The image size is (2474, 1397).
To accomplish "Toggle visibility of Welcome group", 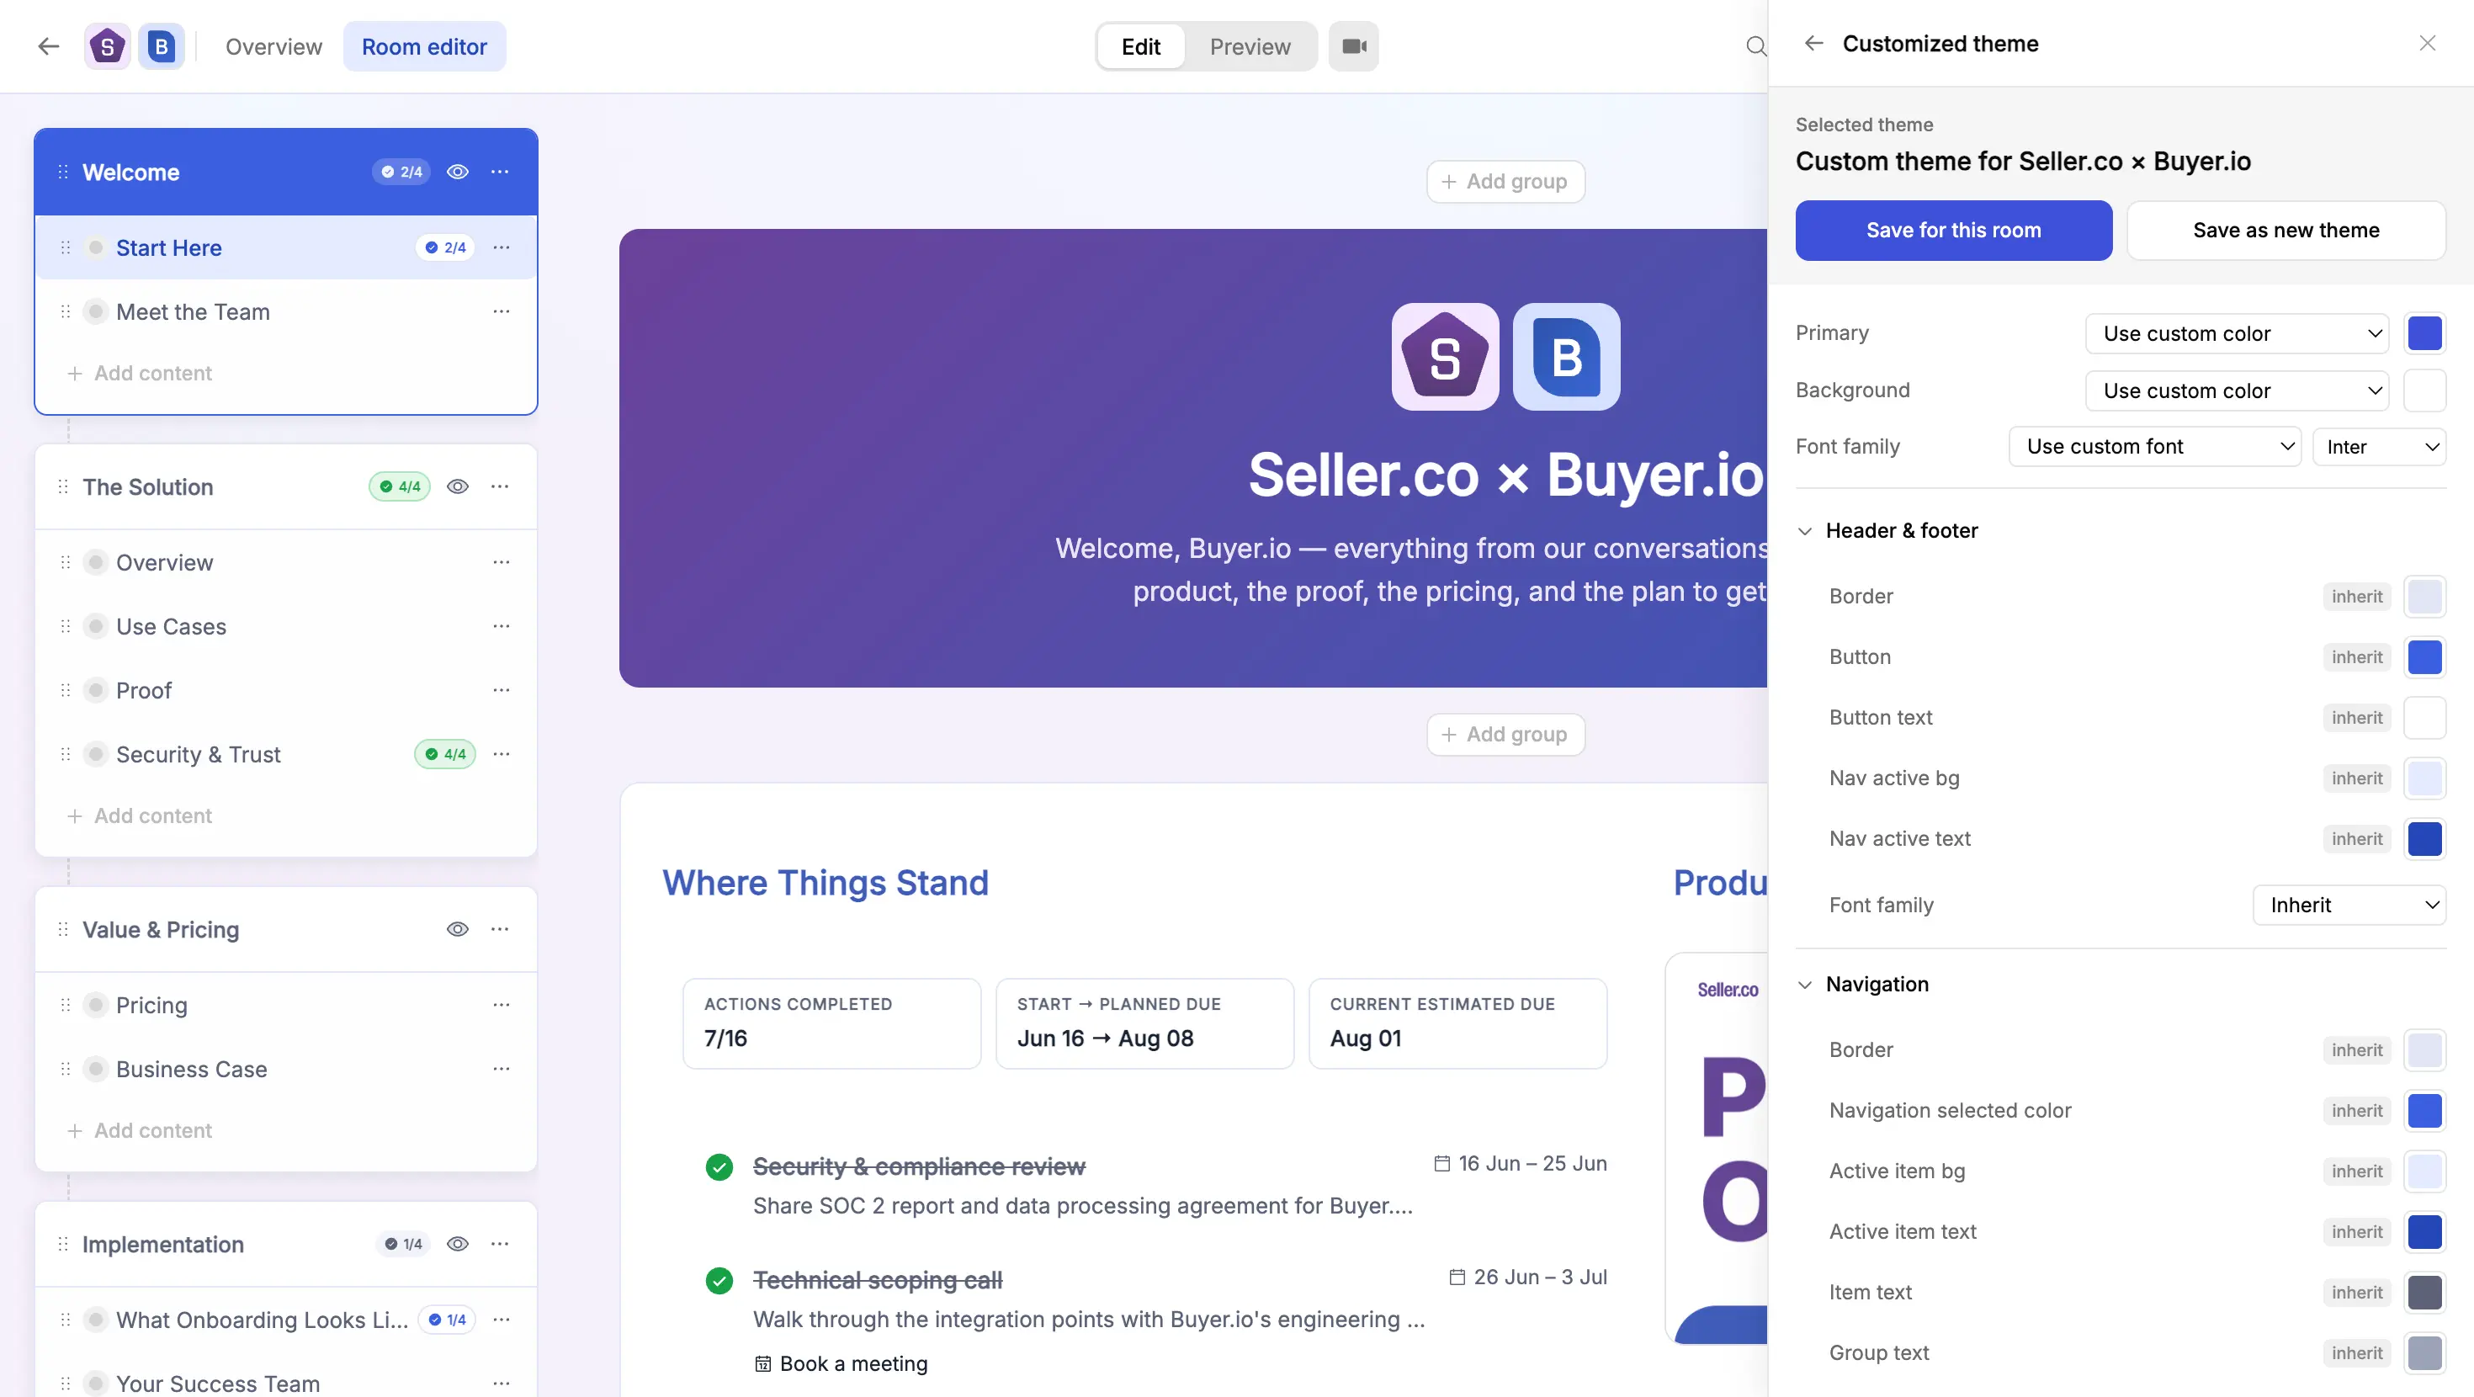I will (457, 172).
